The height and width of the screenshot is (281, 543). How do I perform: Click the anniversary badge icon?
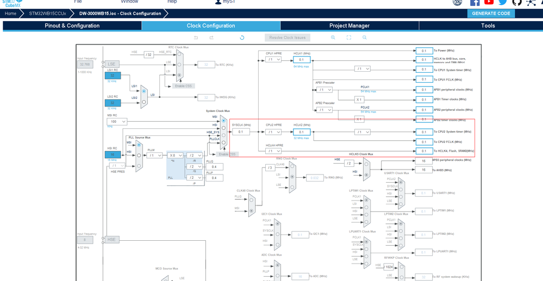pyautogui.click(x=457, y=2)
